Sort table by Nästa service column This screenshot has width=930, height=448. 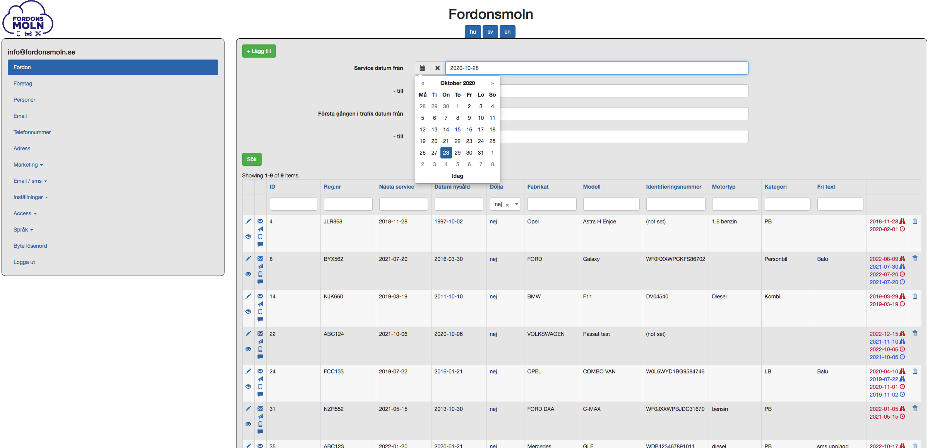[x=396, y=187]
